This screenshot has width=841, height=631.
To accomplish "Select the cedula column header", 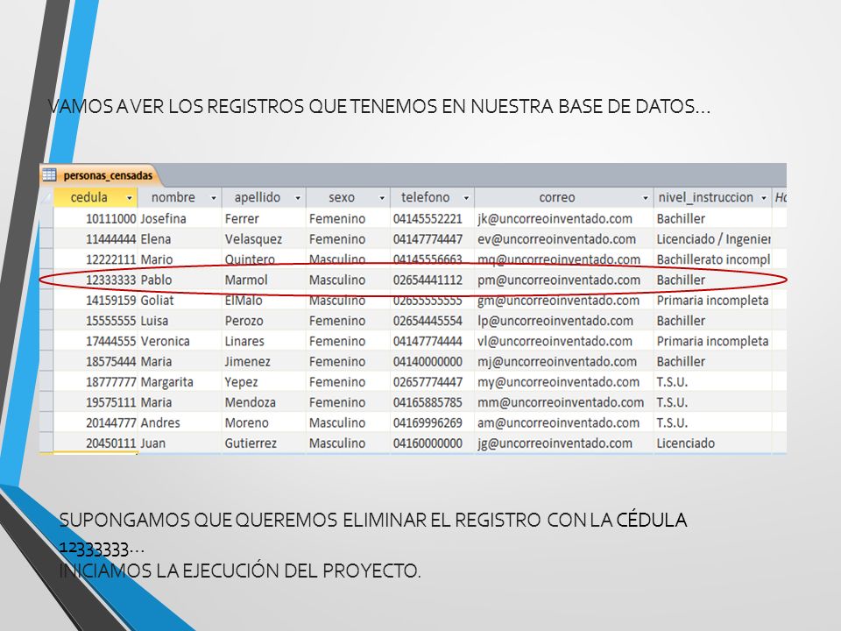I will click(95, 197).
